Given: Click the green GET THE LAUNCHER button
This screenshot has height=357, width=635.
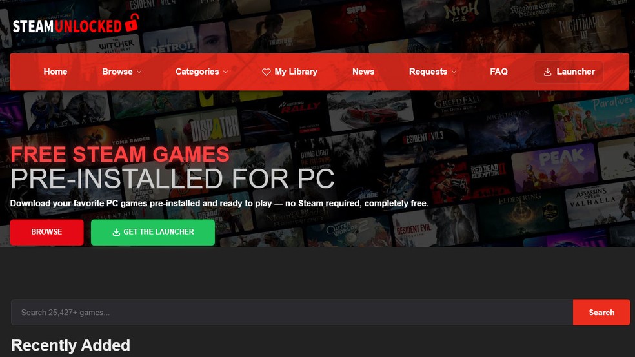Looking at the screenshot, I should tap(153, 232).
